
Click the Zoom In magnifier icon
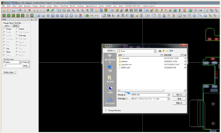point(78,10)
